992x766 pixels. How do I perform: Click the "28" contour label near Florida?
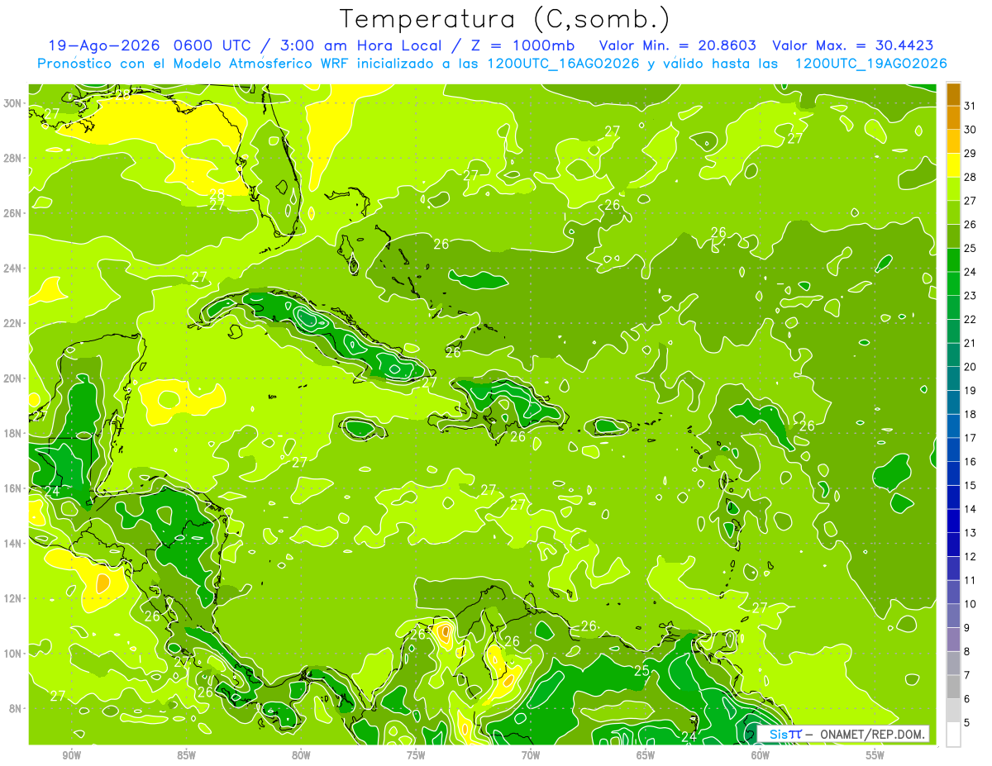point(217,194)
